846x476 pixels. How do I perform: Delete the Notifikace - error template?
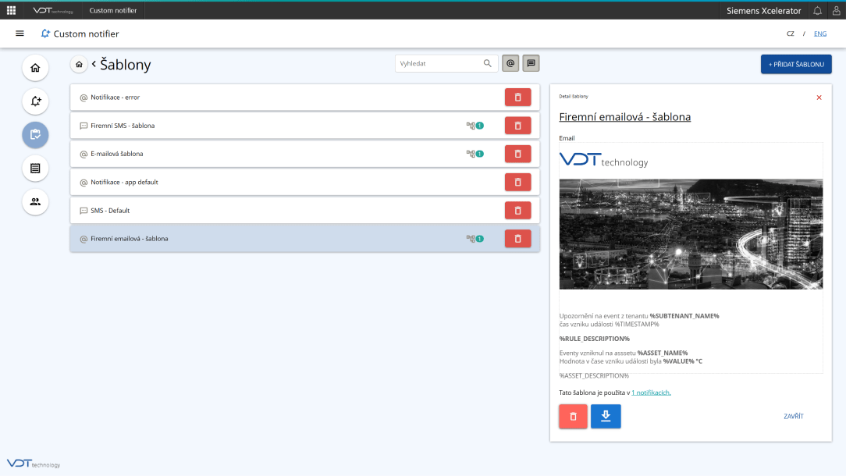pos(517,97)
